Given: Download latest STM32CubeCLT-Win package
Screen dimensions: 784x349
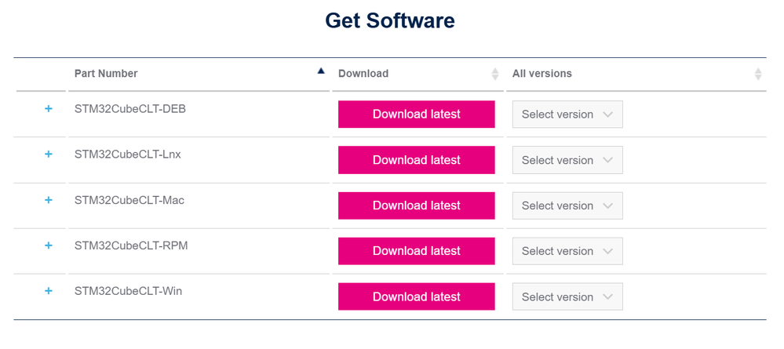Looking at the screenshot, I should (416, 296).
